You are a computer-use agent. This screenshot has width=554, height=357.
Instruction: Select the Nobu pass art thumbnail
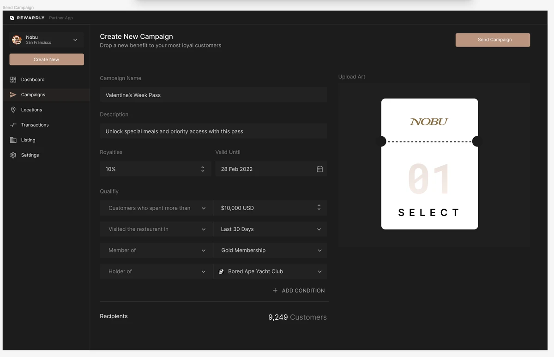click(429, 164)
